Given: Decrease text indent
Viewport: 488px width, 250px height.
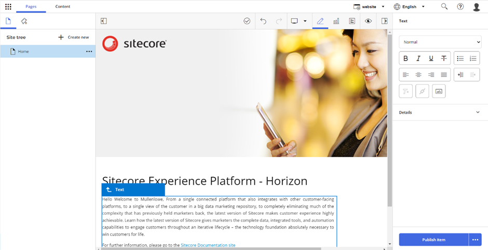Looking at the screenshot, I should point(473,75).
